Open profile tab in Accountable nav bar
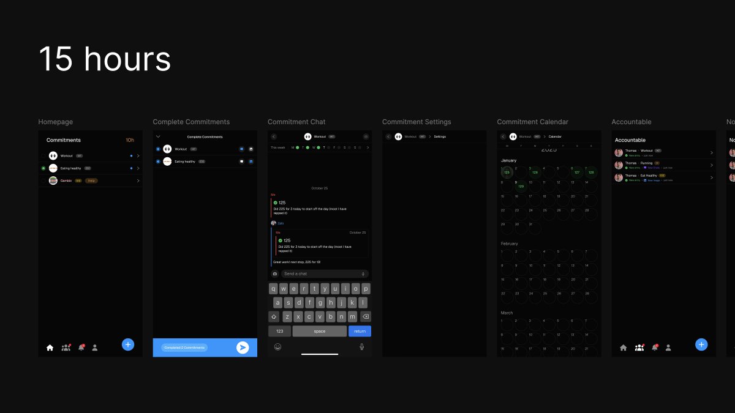Screen dimensions: 735x413 coord(668,348)
